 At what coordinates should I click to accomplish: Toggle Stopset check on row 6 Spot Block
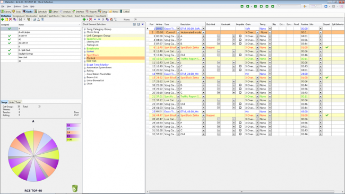327,48
